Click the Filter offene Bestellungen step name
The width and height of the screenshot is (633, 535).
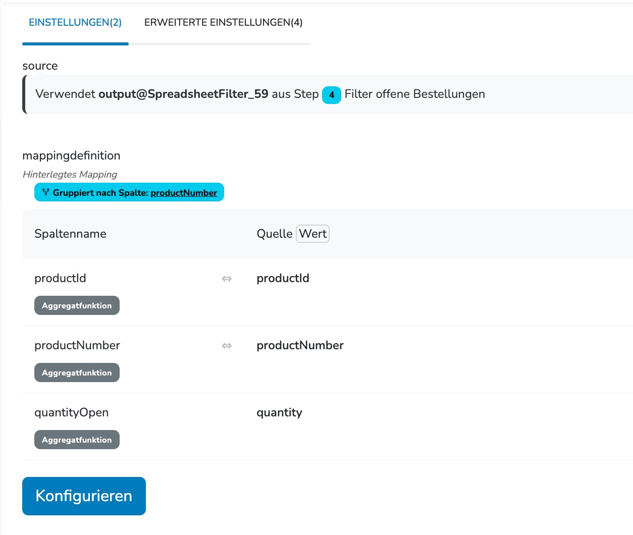point(414,94)
